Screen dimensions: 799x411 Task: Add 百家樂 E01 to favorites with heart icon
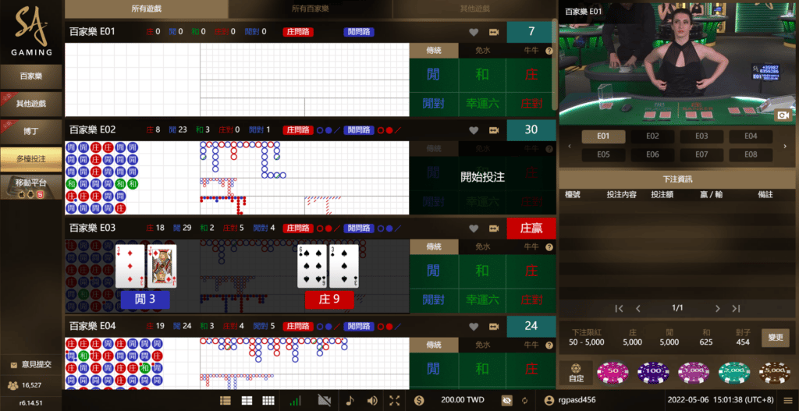coord(474,32)
